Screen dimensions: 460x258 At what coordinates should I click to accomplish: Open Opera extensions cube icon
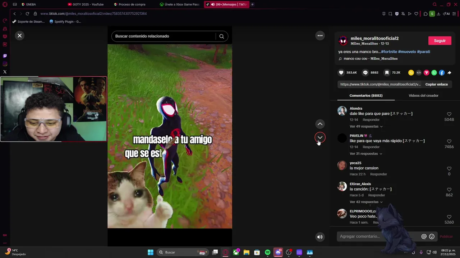tap(425, 14)
